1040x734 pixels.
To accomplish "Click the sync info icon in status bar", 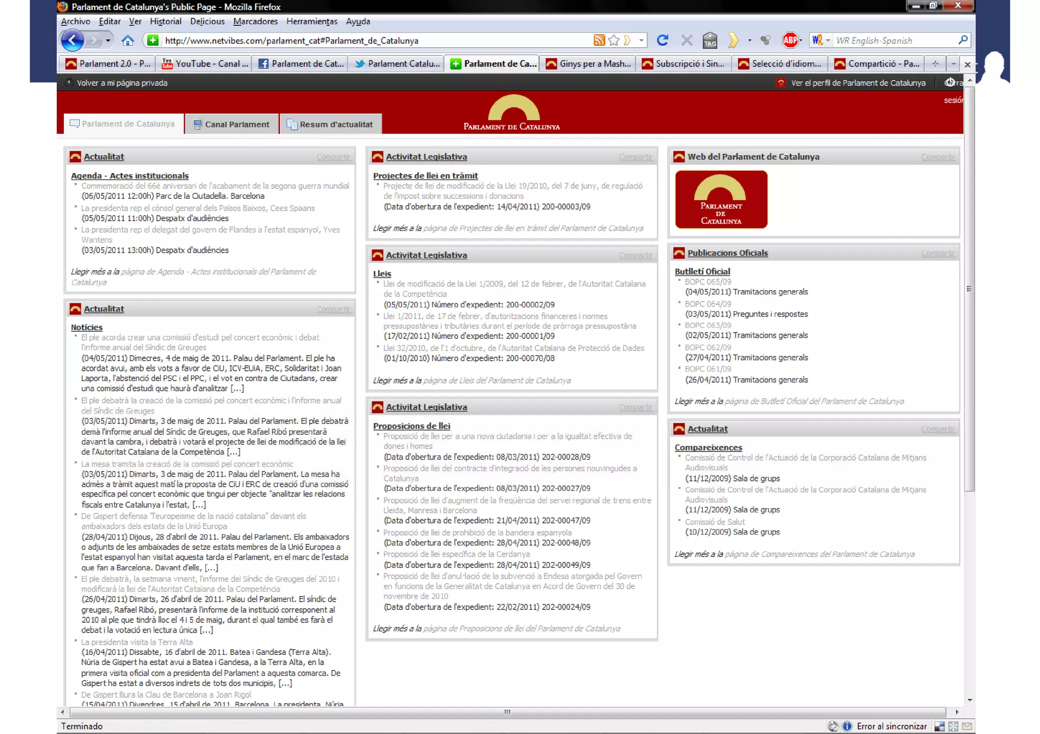I will pyautogui.click(x=847, y=726).
